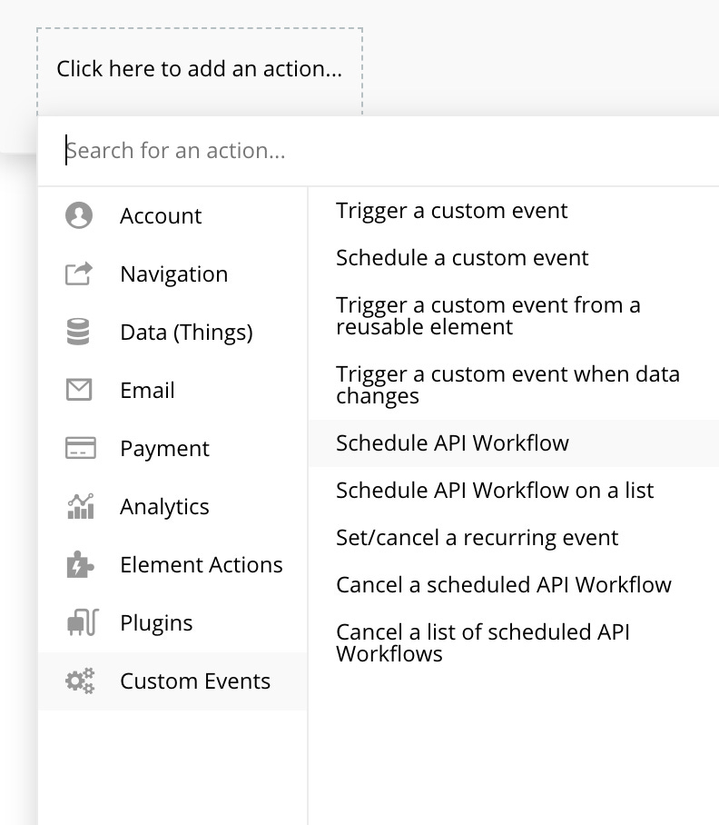This screenshot has width=719, height=825.
Task: Click the Payment credit card icon
Action: coord(81,448)
